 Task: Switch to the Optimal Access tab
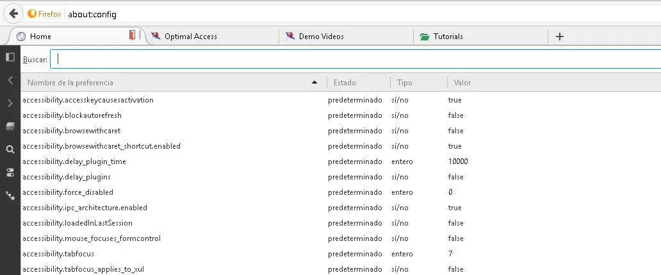click(190, 37)
